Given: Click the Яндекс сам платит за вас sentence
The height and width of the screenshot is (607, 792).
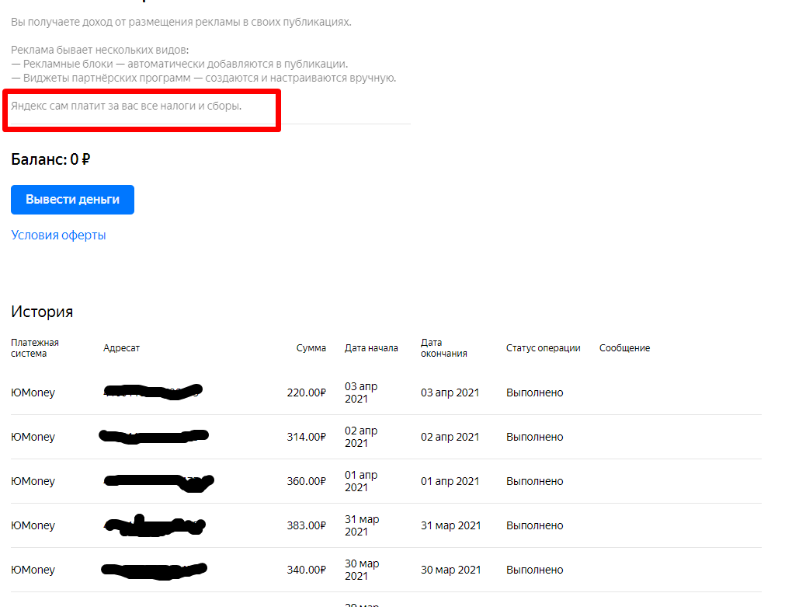Looking at the screenshot, I should pyautogui.click(x=127, y=106).
